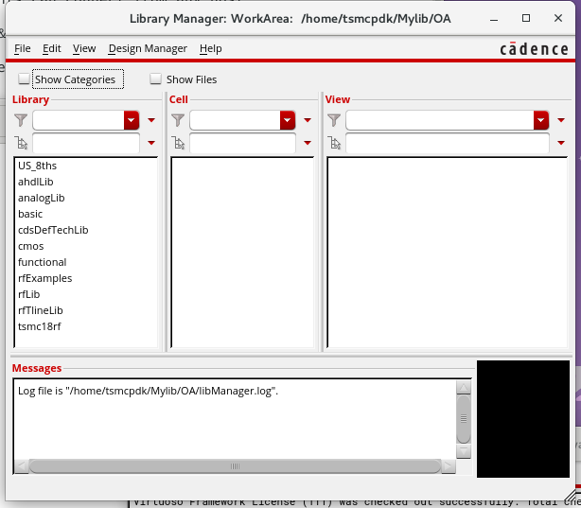Click Messages horizontal scrollbar thumb
Image resolution: width=581 pixels, height=508 pixels.
235,466
